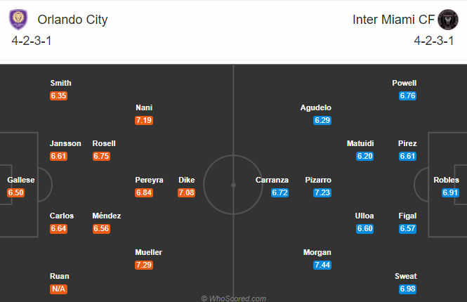Click the Orlando City team crest
This screenshot has height=302, width=467.
pos(18,20)
